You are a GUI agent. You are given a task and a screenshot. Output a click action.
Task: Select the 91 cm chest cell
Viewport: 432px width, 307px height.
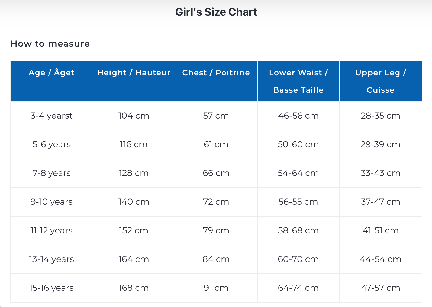pos(216,288)
